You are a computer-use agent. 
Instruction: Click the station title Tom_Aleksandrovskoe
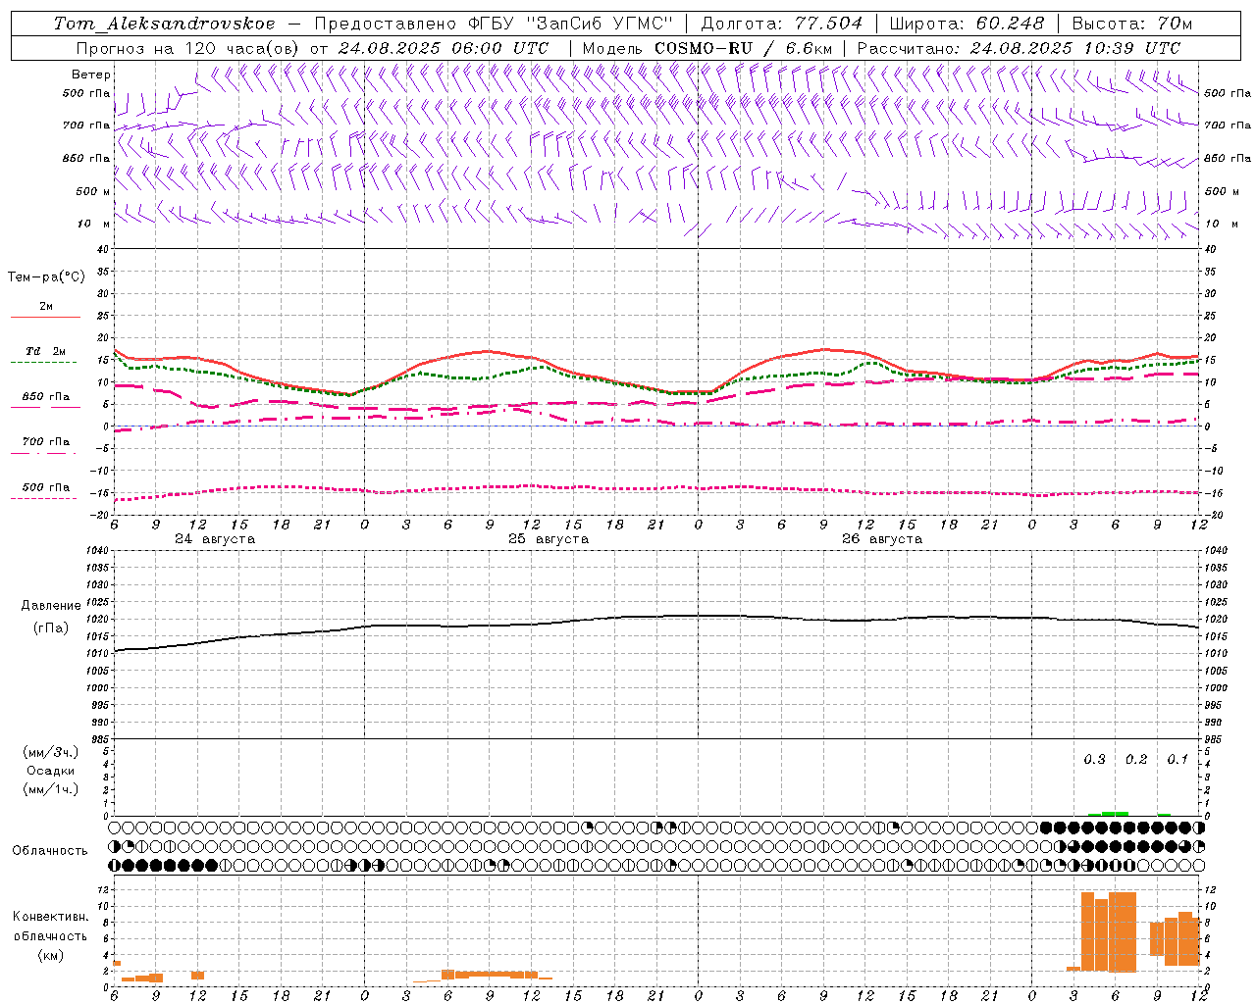[165, 24]
